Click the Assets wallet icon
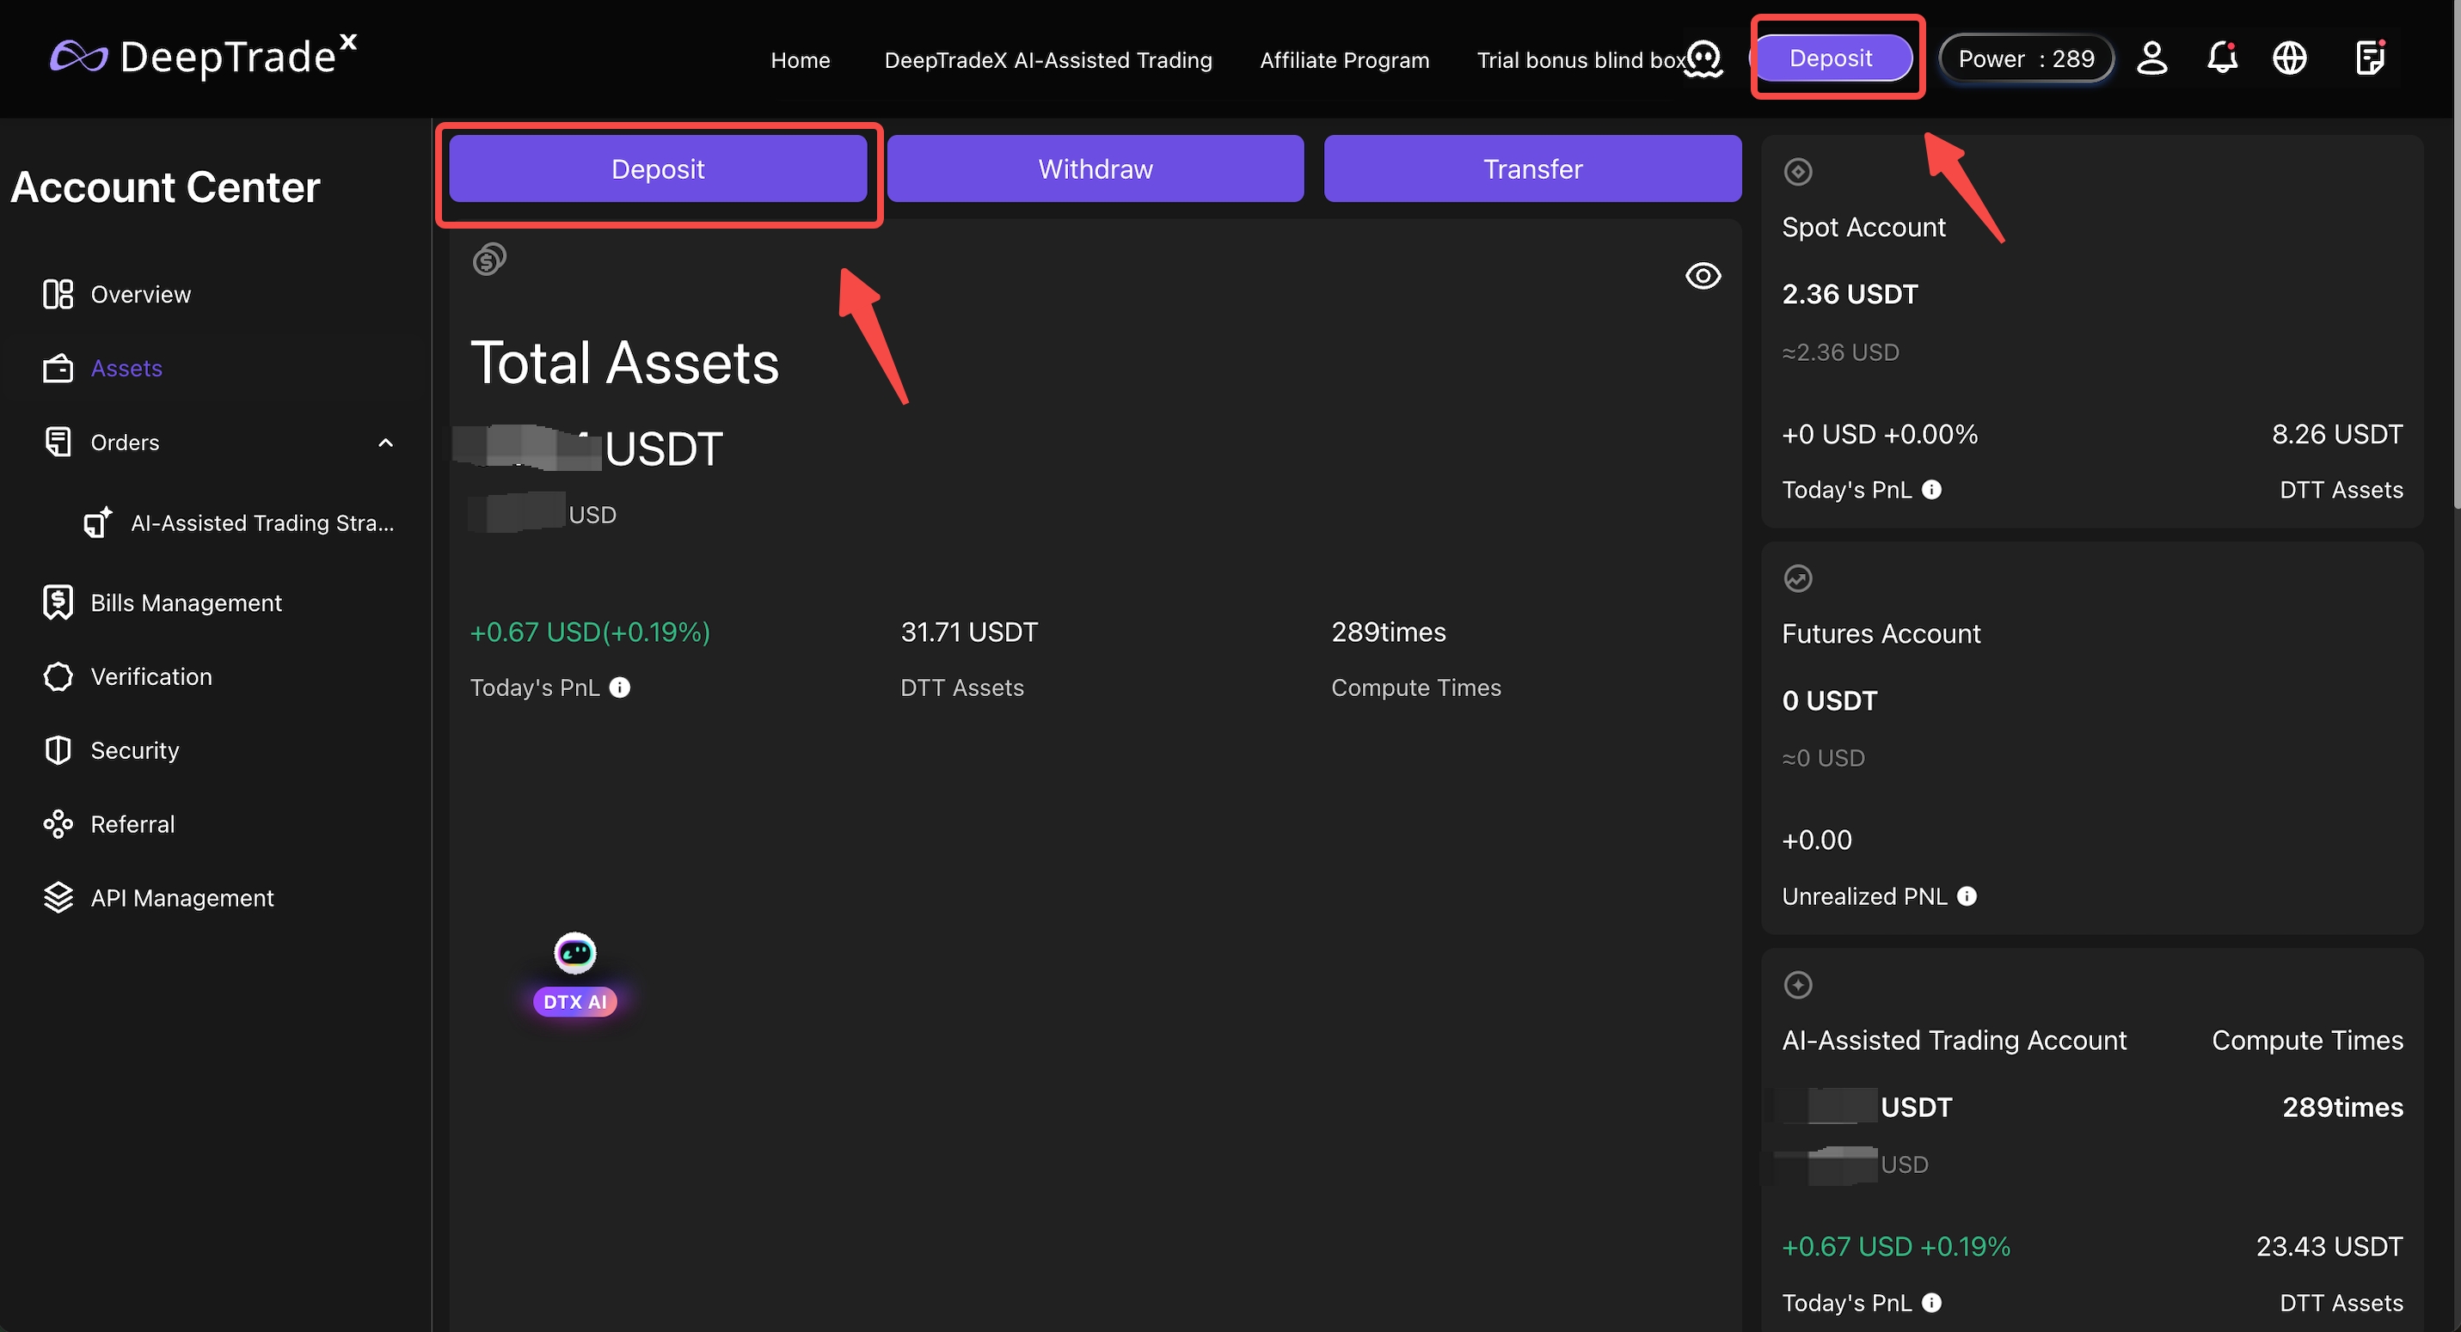 click(x=58, y=369)
